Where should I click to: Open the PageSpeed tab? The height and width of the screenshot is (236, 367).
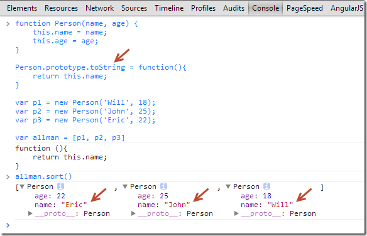[x=305, y=8]
